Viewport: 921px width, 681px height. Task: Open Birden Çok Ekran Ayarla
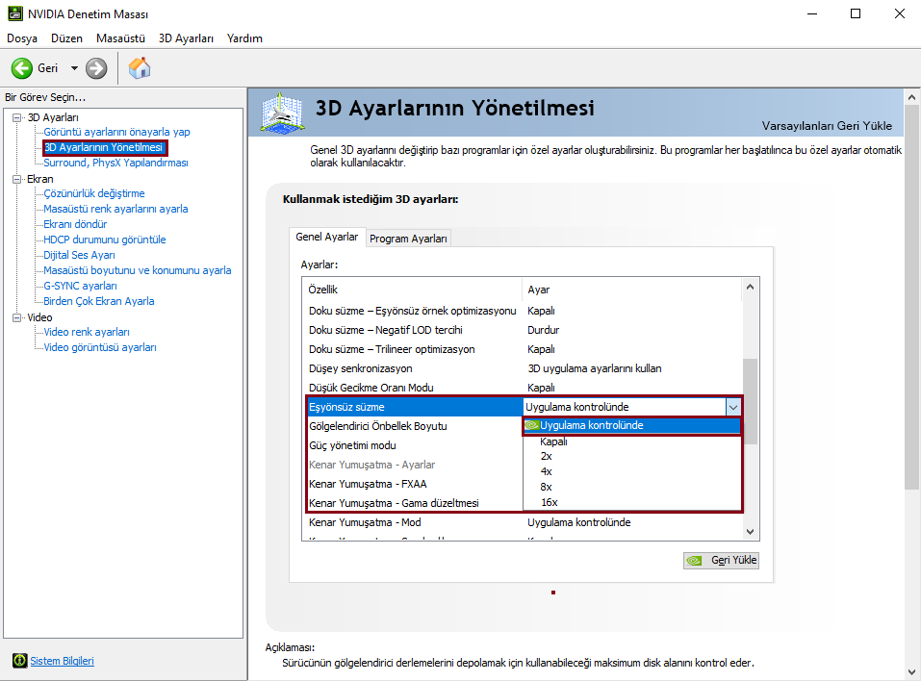(99, 301)
